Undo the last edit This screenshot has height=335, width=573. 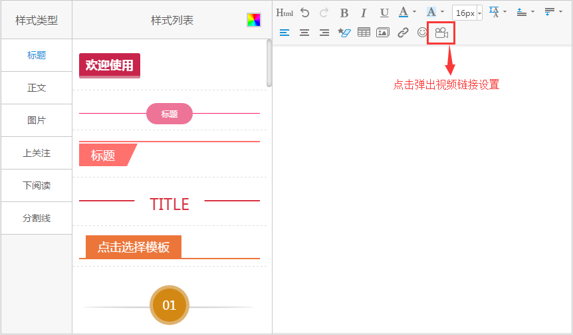305,13
